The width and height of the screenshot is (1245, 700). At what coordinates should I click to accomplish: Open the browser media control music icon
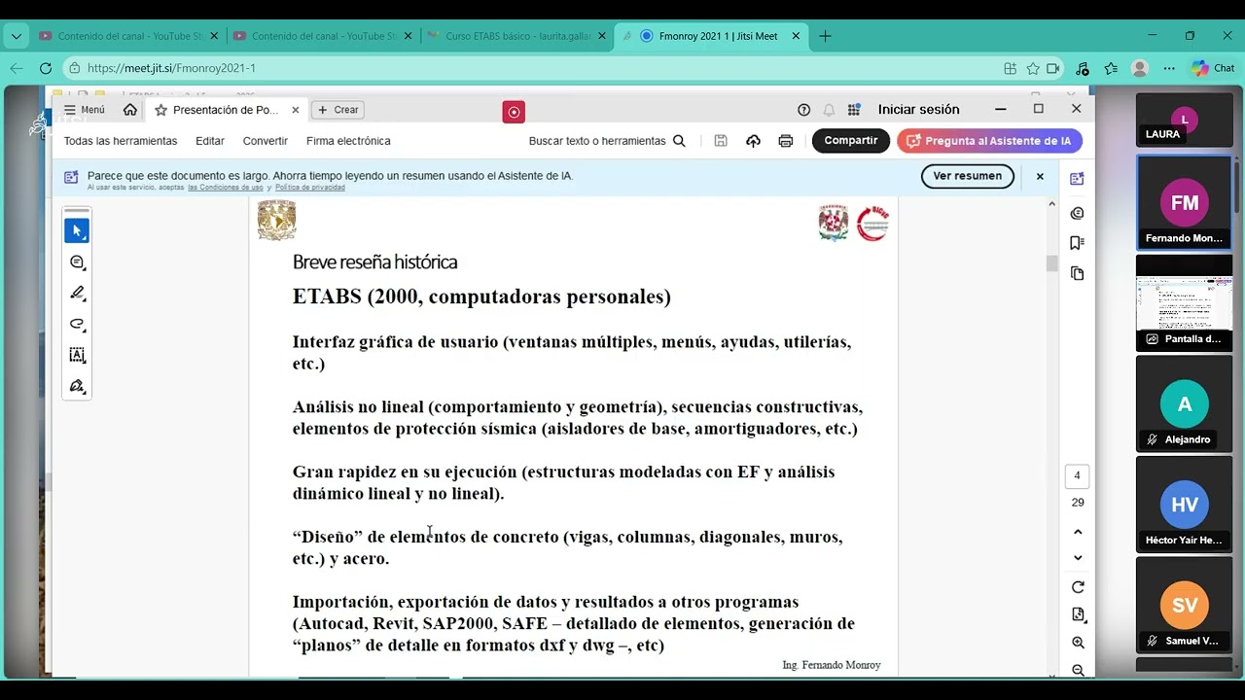[x=1083, y=68]
